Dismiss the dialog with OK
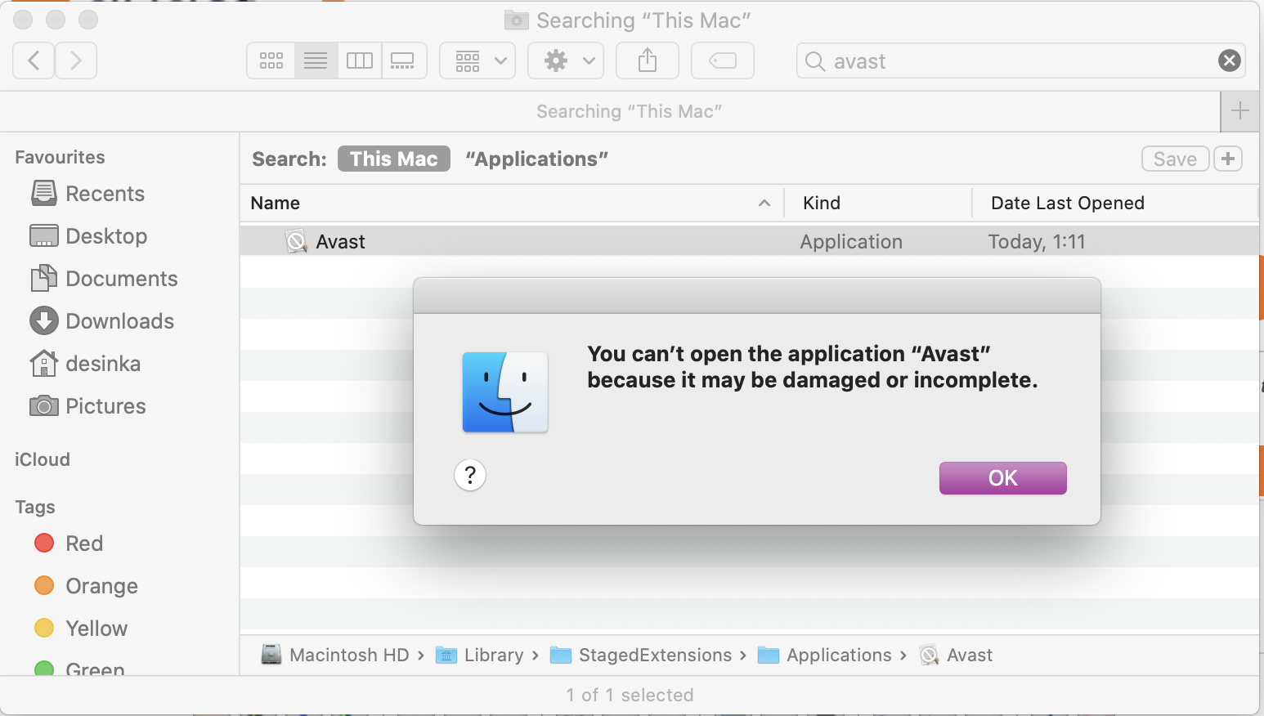Viewport: 1264px width, 716px height. [1002, 478]
